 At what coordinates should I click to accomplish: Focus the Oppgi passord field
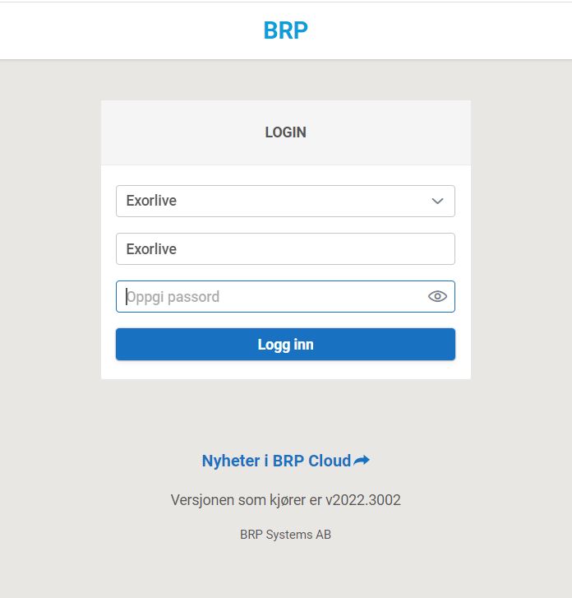285,296
